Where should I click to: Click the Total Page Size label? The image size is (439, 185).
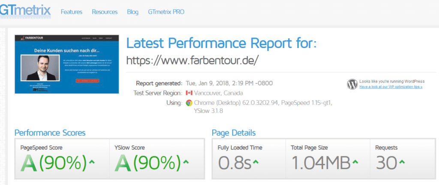tap(310, 148)
